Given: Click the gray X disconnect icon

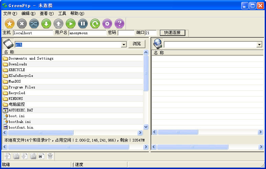Looking at the screenshot, I should pos(22,23).
